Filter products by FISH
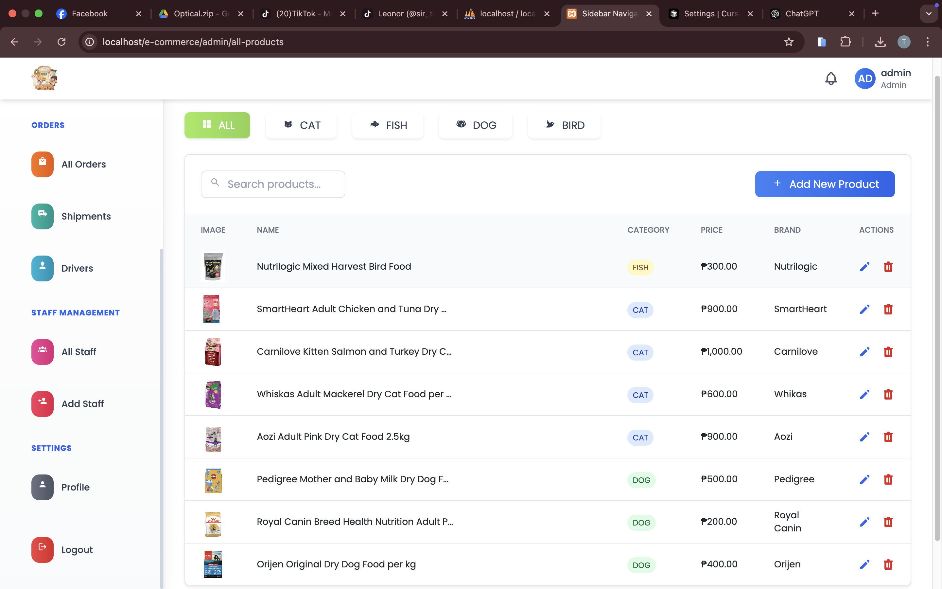 tap(388, 125)
